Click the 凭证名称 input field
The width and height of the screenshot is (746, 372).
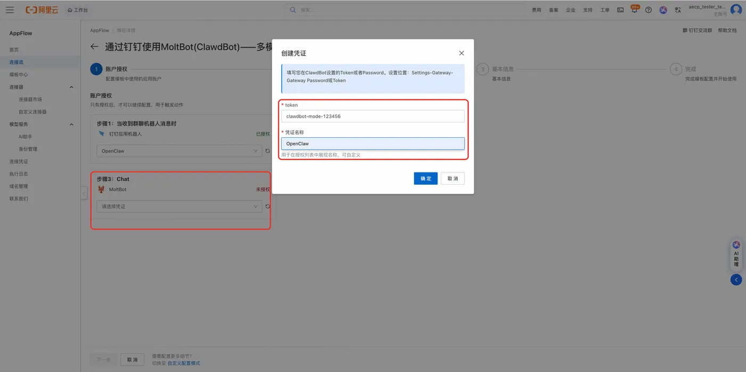tap(373, 144)
